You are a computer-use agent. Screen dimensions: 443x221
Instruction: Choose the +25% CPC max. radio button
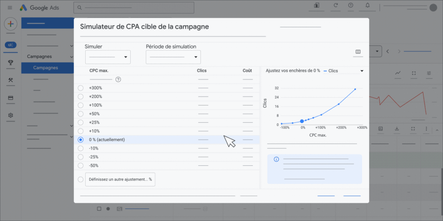80,123
